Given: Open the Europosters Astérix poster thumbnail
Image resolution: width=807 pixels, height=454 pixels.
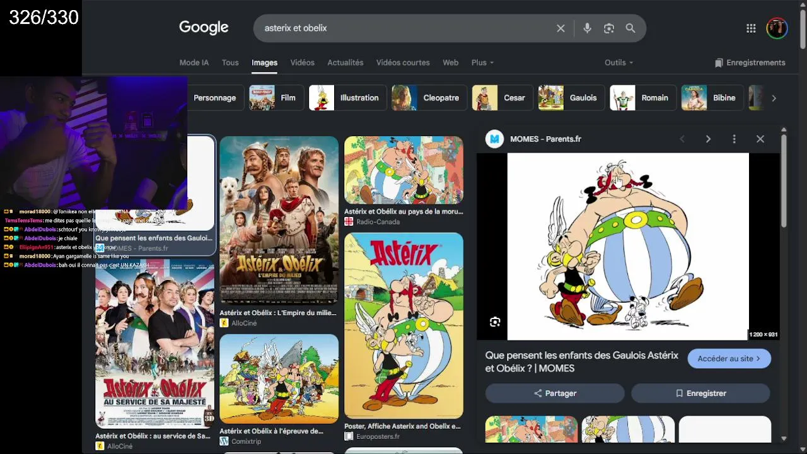Looking at the screenshot, I should tap(403, 325).
